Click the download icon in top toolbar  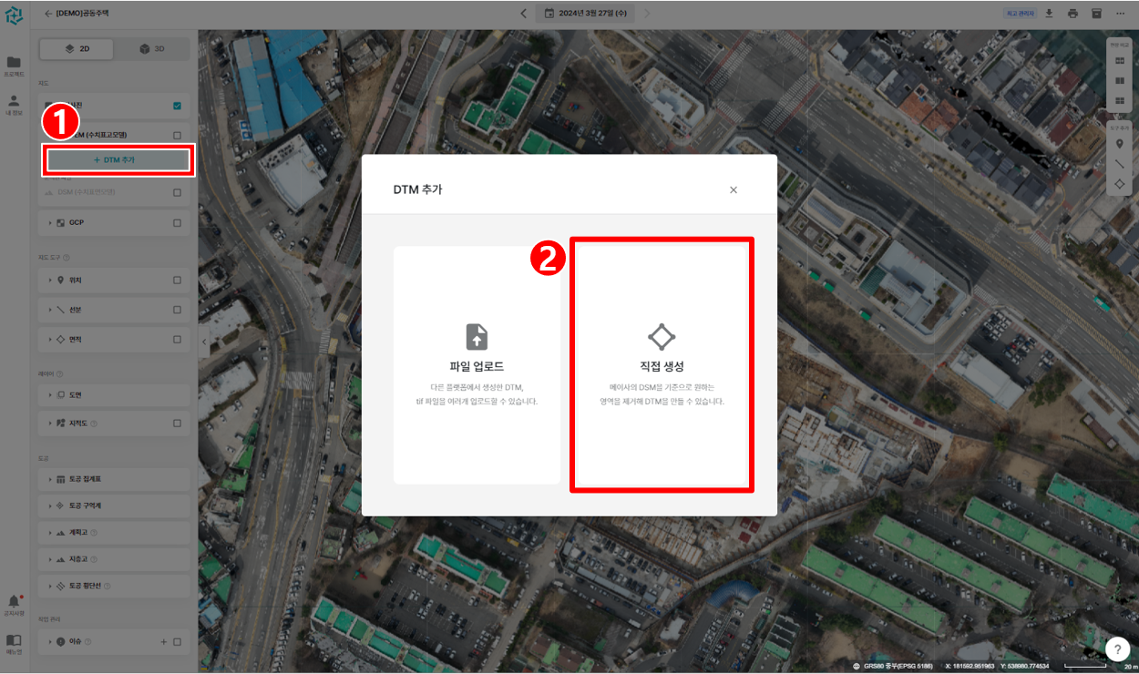(x=1049, y=14)
